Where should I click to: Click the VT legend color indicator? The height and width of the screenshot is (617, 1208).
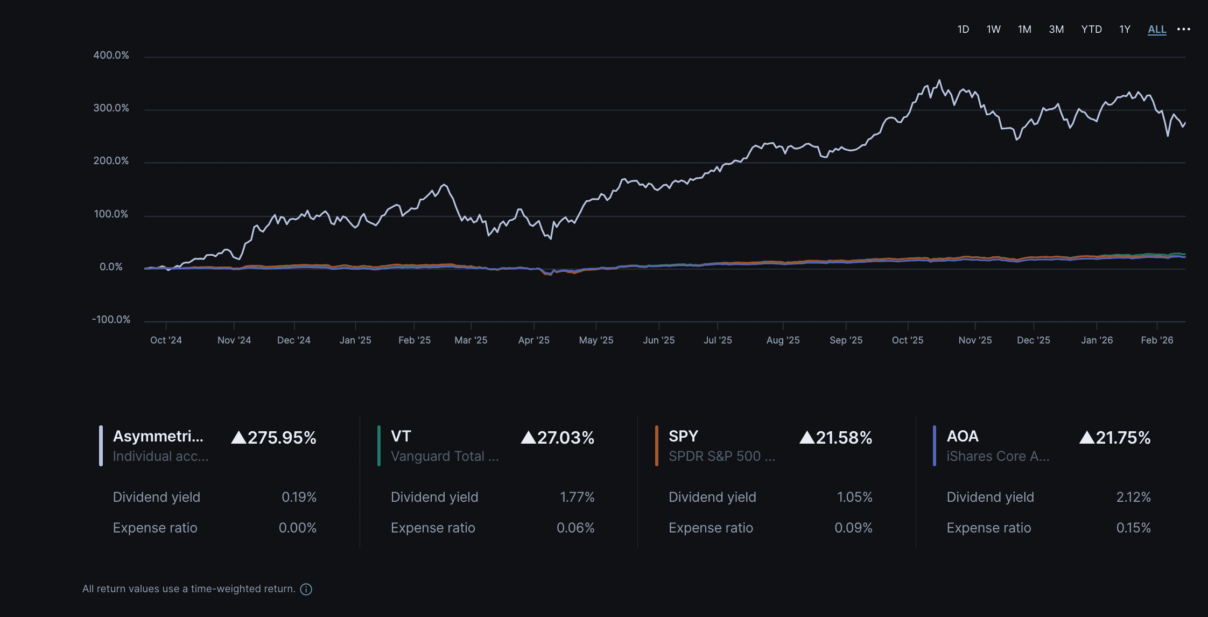click(380, 445)
